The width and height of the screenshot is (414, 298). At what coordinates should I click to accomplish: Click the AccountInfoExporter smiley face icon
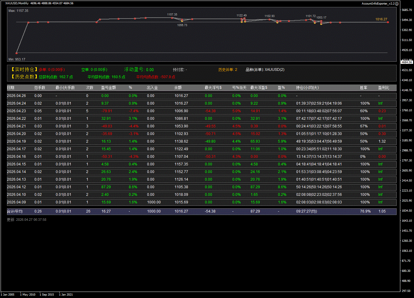click(397, 3)
